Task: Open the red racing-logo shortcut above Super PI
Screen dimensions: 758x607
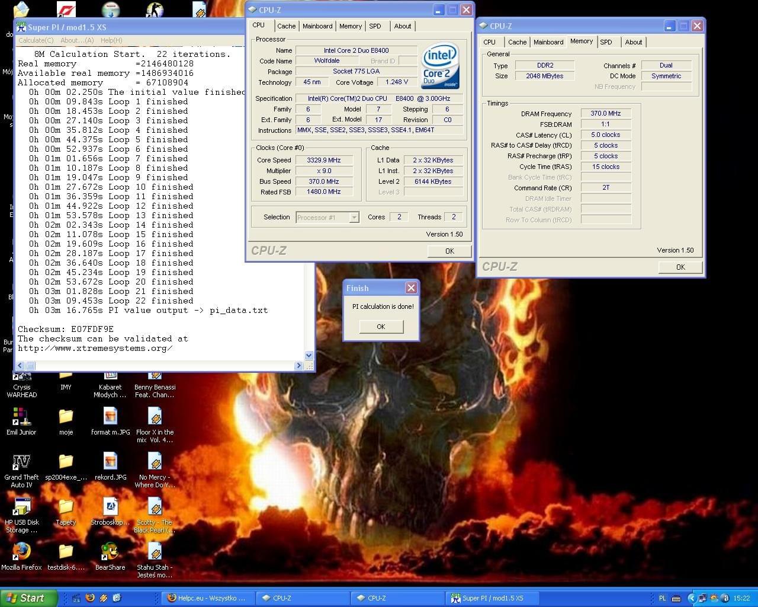Action: (66, 9)
